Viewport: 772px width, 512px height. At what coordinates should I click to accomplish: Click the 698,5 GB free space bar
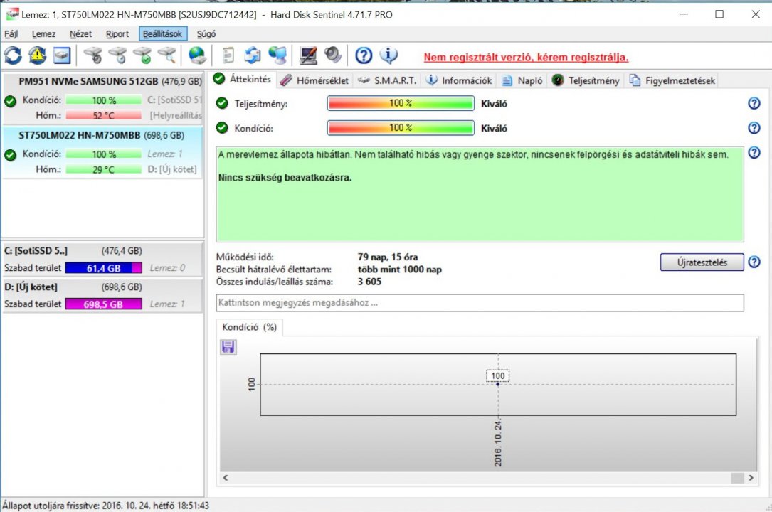click(103, 304)
